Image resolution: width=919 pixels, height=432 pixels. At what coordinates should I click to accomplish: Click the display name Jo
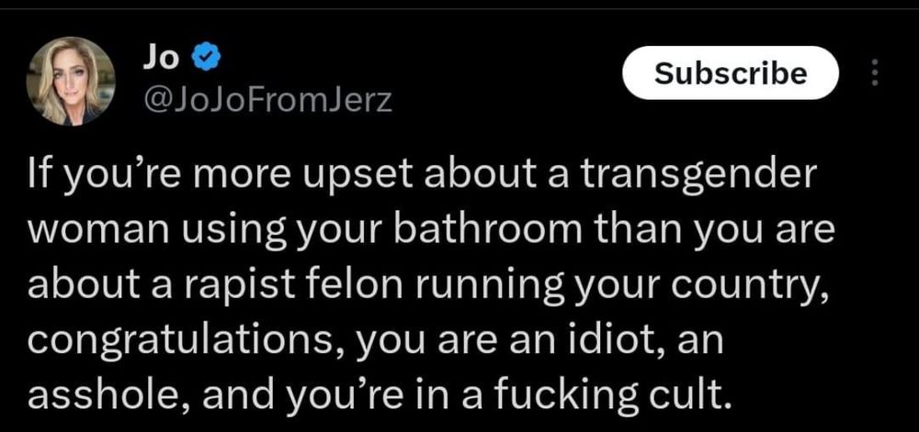[x=159, y=59]
